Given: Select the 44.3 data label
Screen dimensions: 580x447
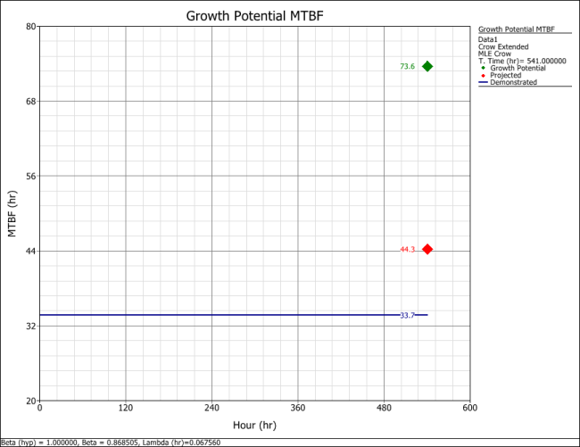Looking at the screenshot, I should (407, 250).
